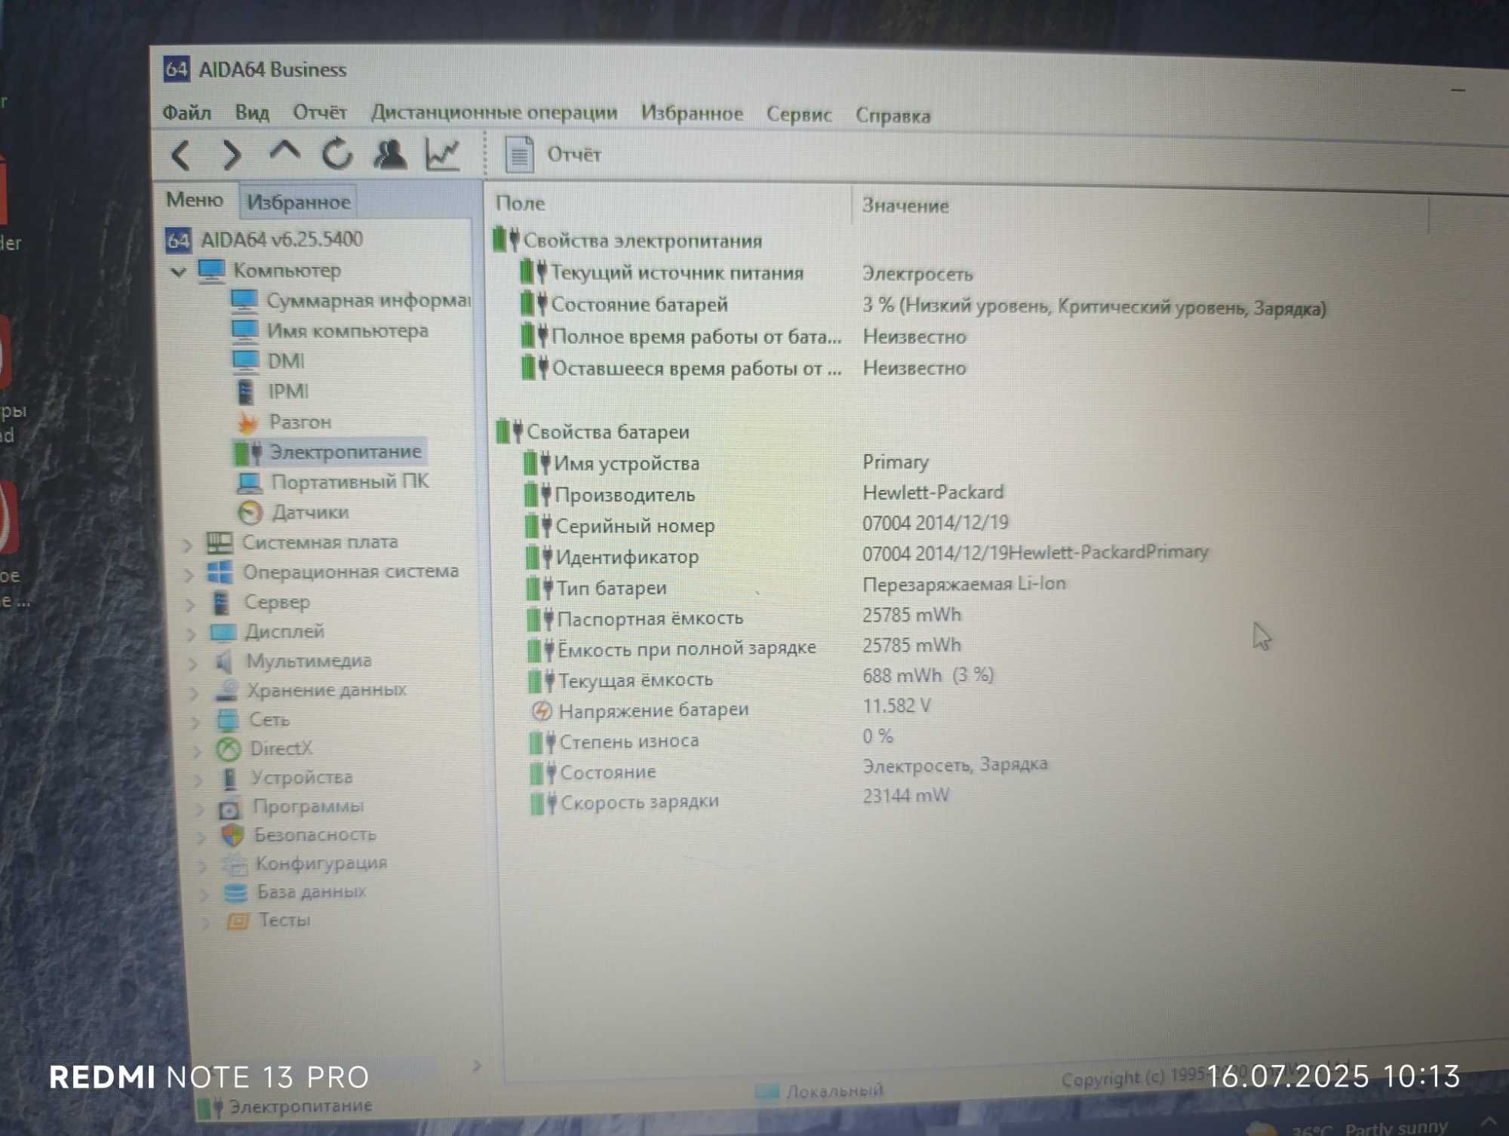This screenshot has height=1136, width=1509.
Task: Open the Вид menu
Action: click(x=251, y=113)
